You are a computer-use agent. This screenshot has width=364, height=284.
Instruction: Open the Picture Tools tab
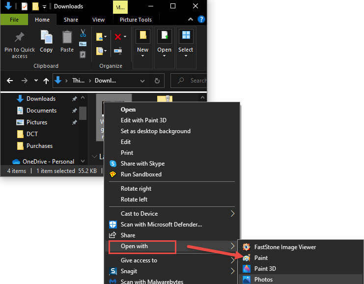136,20
